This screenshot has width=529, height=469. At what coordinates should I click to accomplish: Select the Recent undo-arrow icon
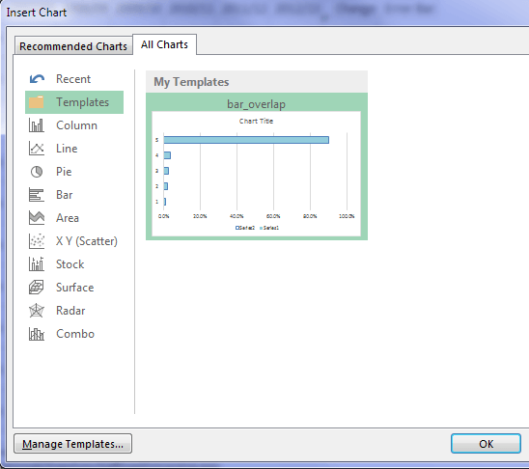[x=37, y=79]
